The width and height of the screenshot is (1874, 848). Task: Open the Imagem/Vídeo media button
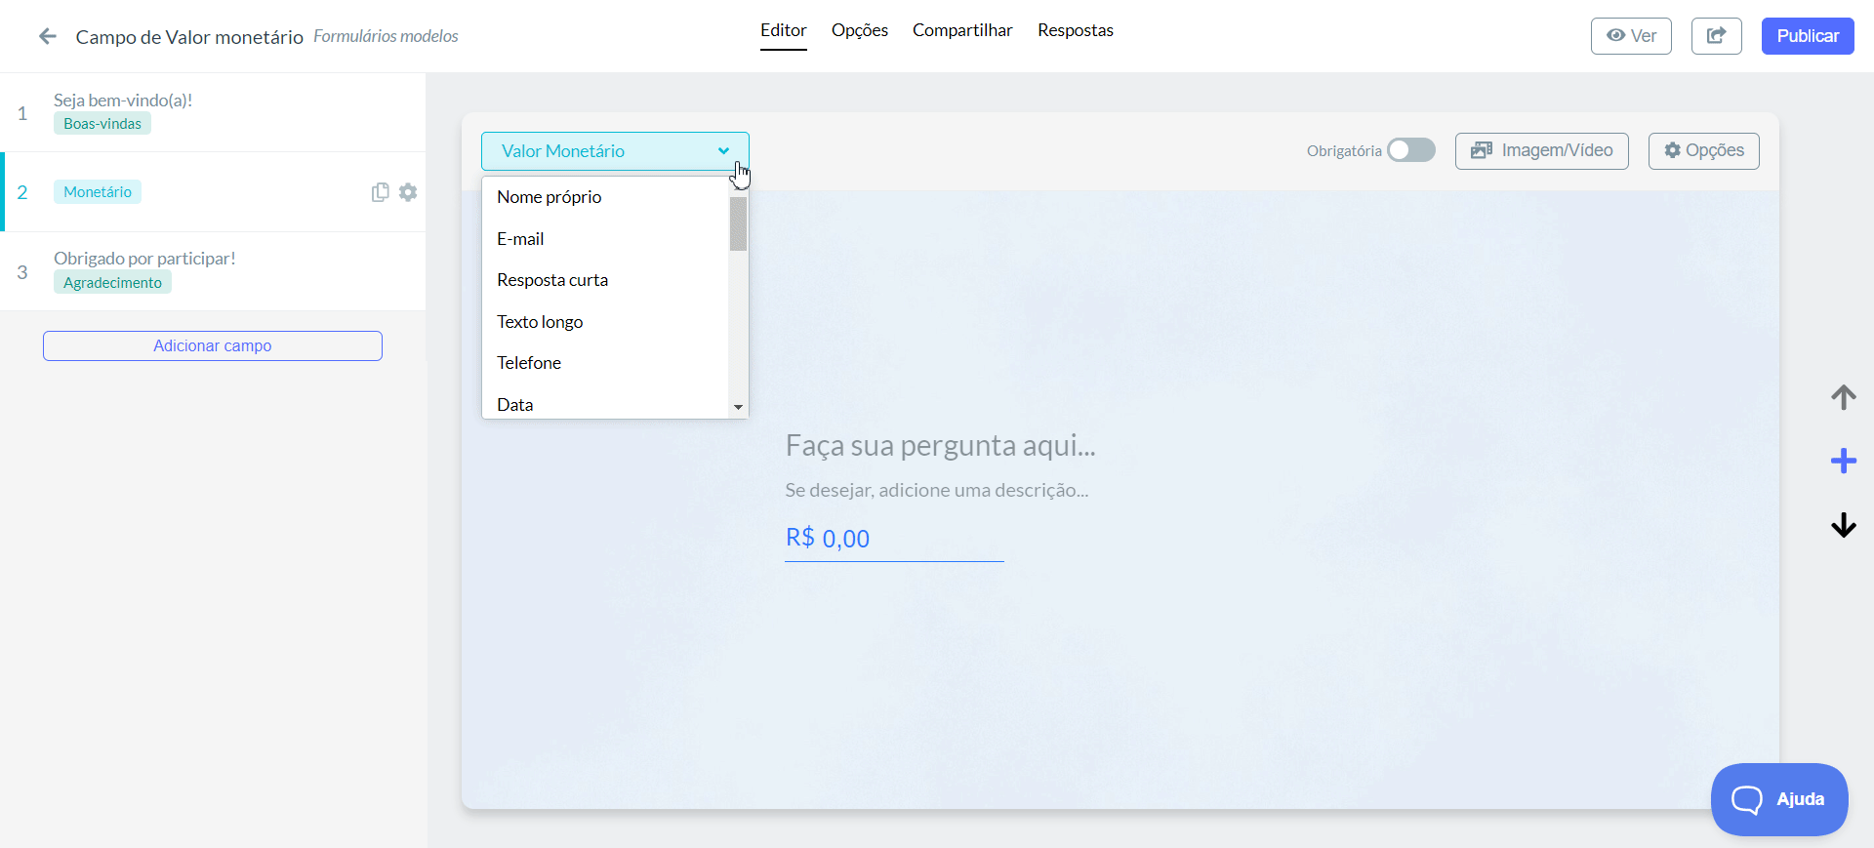(1541, 151)
